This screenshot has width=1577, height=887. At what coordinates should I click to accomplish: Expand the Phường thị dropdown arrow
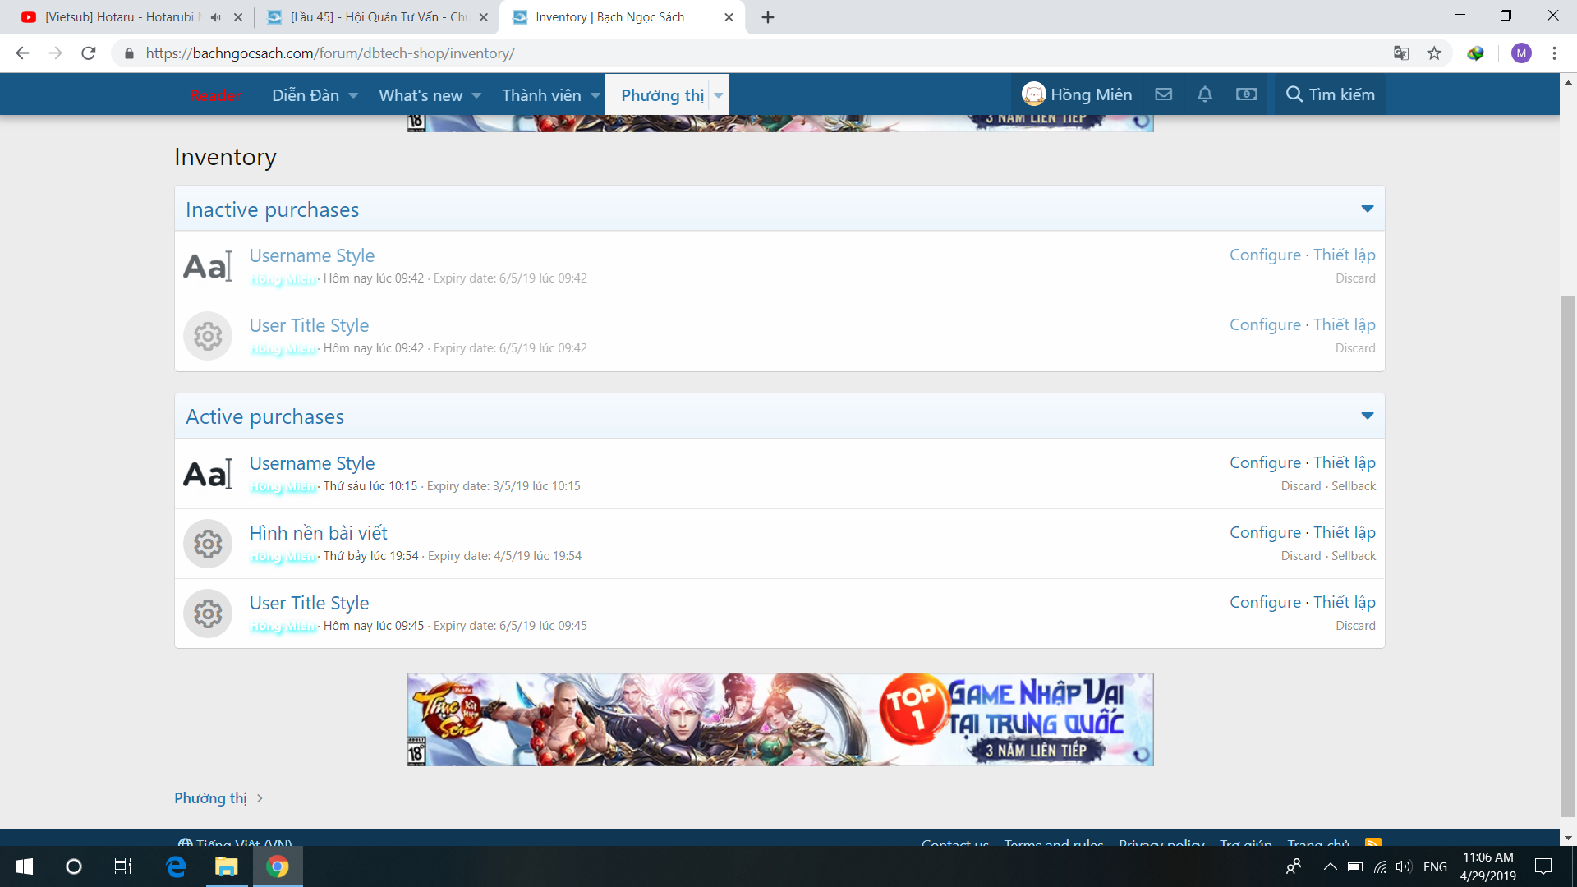point(719,95)
